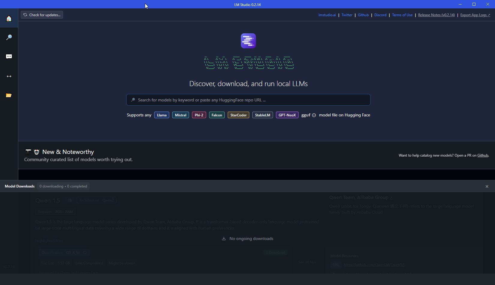Click Check for updates button

coord(42,15)
